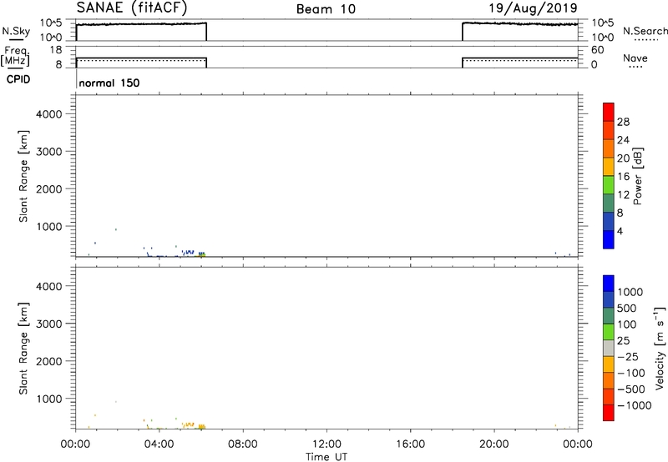Click the green 12-16 dB power swatch
668x462 pixels.
[x=609, y=184]
